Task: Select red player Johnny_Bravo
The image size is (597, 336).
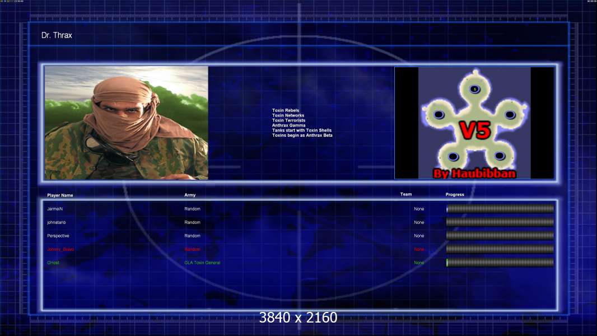Action: point(60,249)
